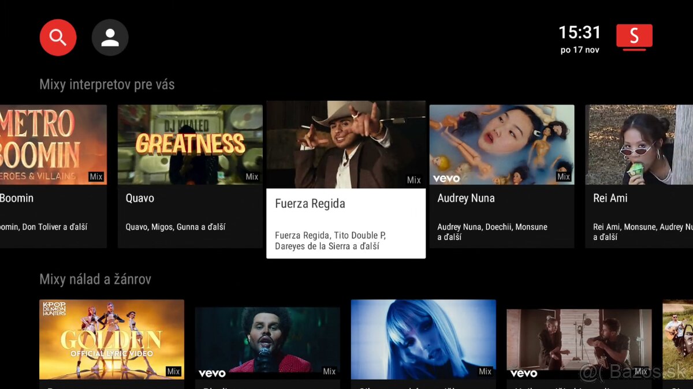Play the blue-haired singer mix thumbnail
The width and height of the screenshot is (693, 389).
pos(423,339)
